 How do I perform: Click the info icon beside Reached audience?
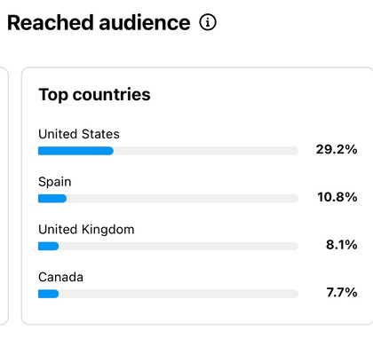pyautogui.click(x=208, y=22)
